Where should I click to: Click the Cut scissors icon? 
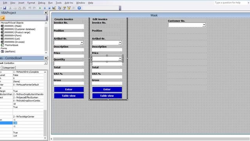pos(11,8)
